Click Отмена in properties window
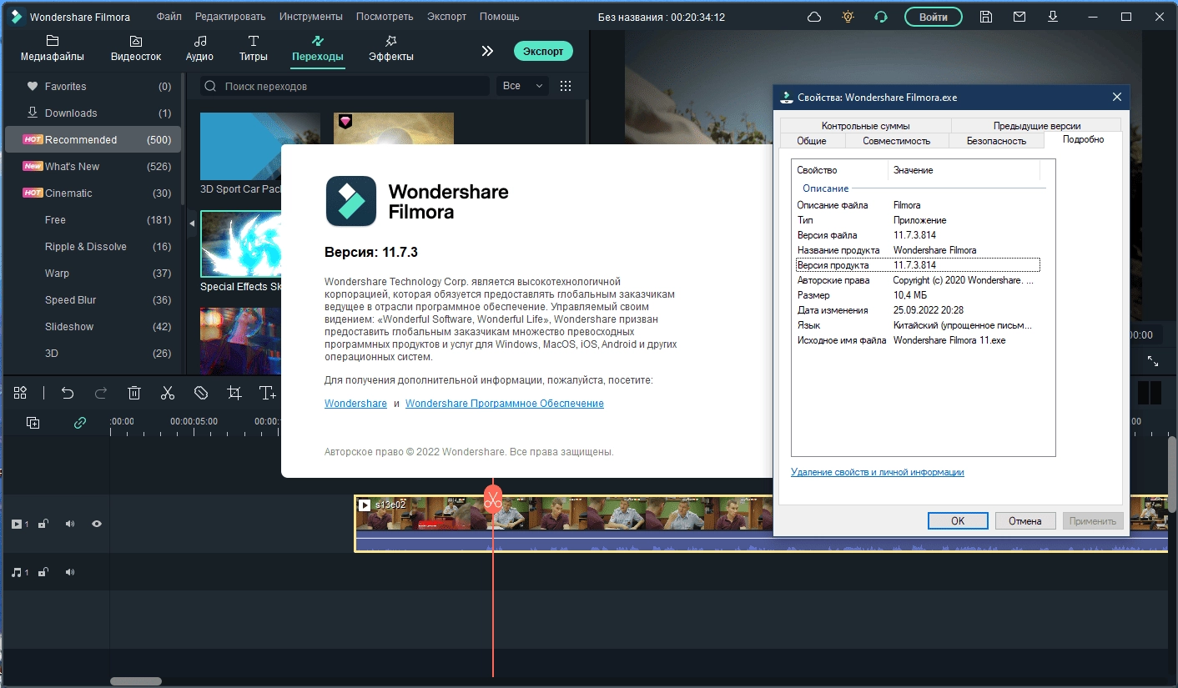 coord(1025,520)
